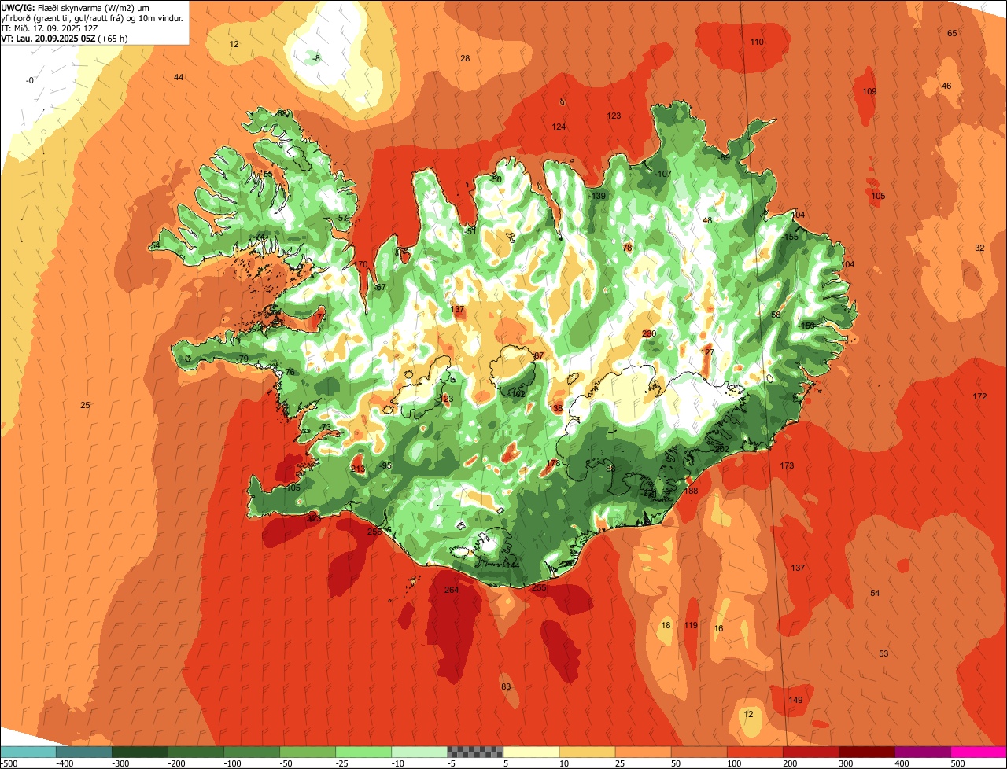Click the value 127 on the map
This screenshot has height=769, width=1007.
coord(707,352)
